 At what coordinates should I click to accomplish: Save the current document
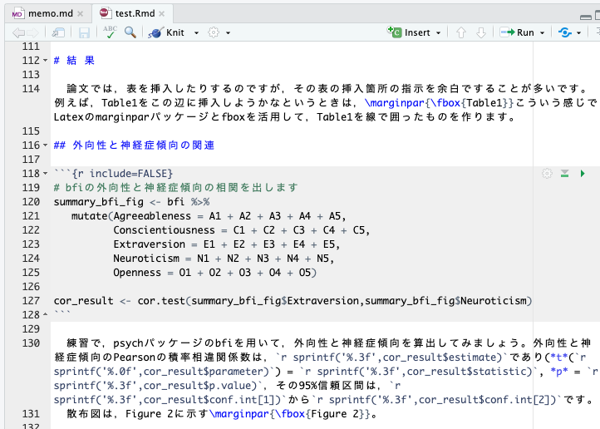point(84,32)
